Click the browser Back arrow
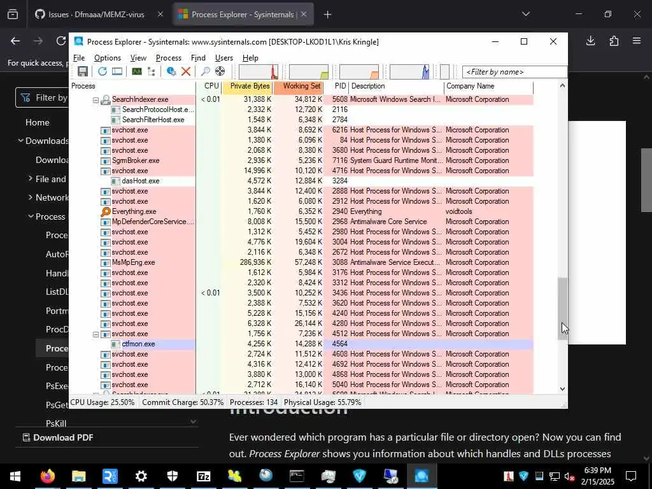 (15, 41)
